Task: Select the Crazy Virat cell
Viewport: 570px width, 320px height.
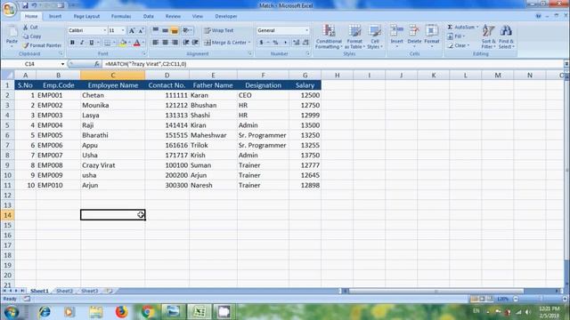Action: click(113, 165)
